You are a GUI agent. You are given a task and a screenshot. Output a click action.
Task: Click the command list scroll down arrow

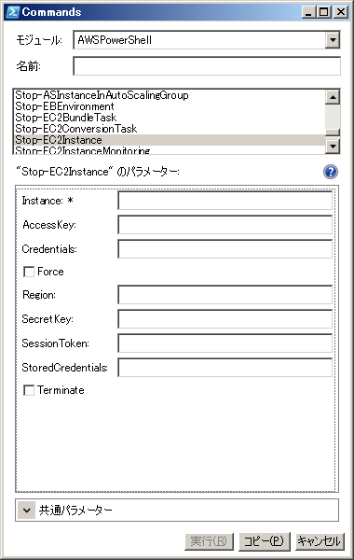333,147
